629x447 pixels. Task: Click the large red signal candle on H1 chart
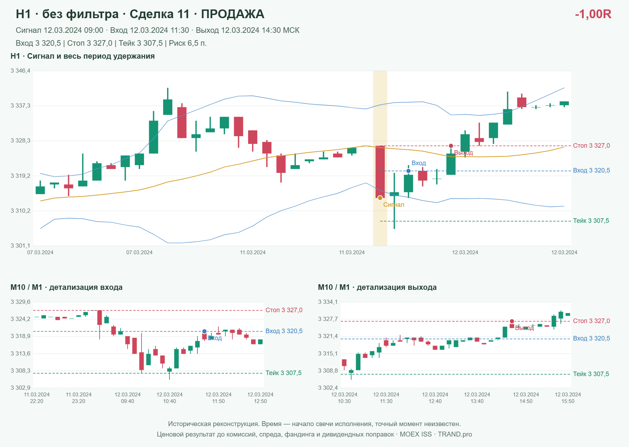tap(380, 172)
